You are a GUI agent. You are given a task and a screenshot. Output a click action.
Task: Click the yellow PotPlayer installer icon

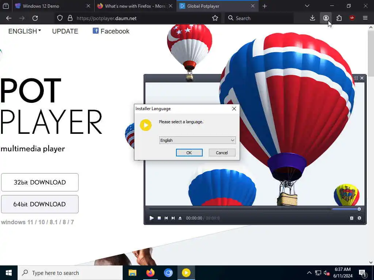(146, 125)
